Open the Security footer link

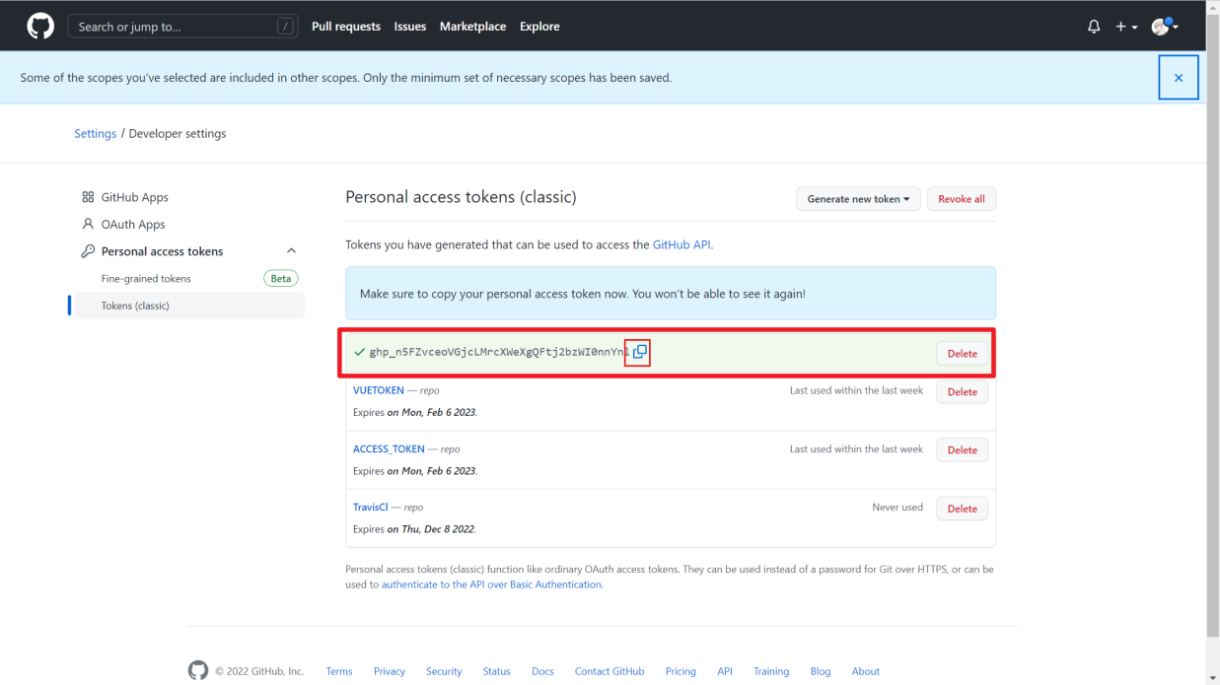pos(444,671)
